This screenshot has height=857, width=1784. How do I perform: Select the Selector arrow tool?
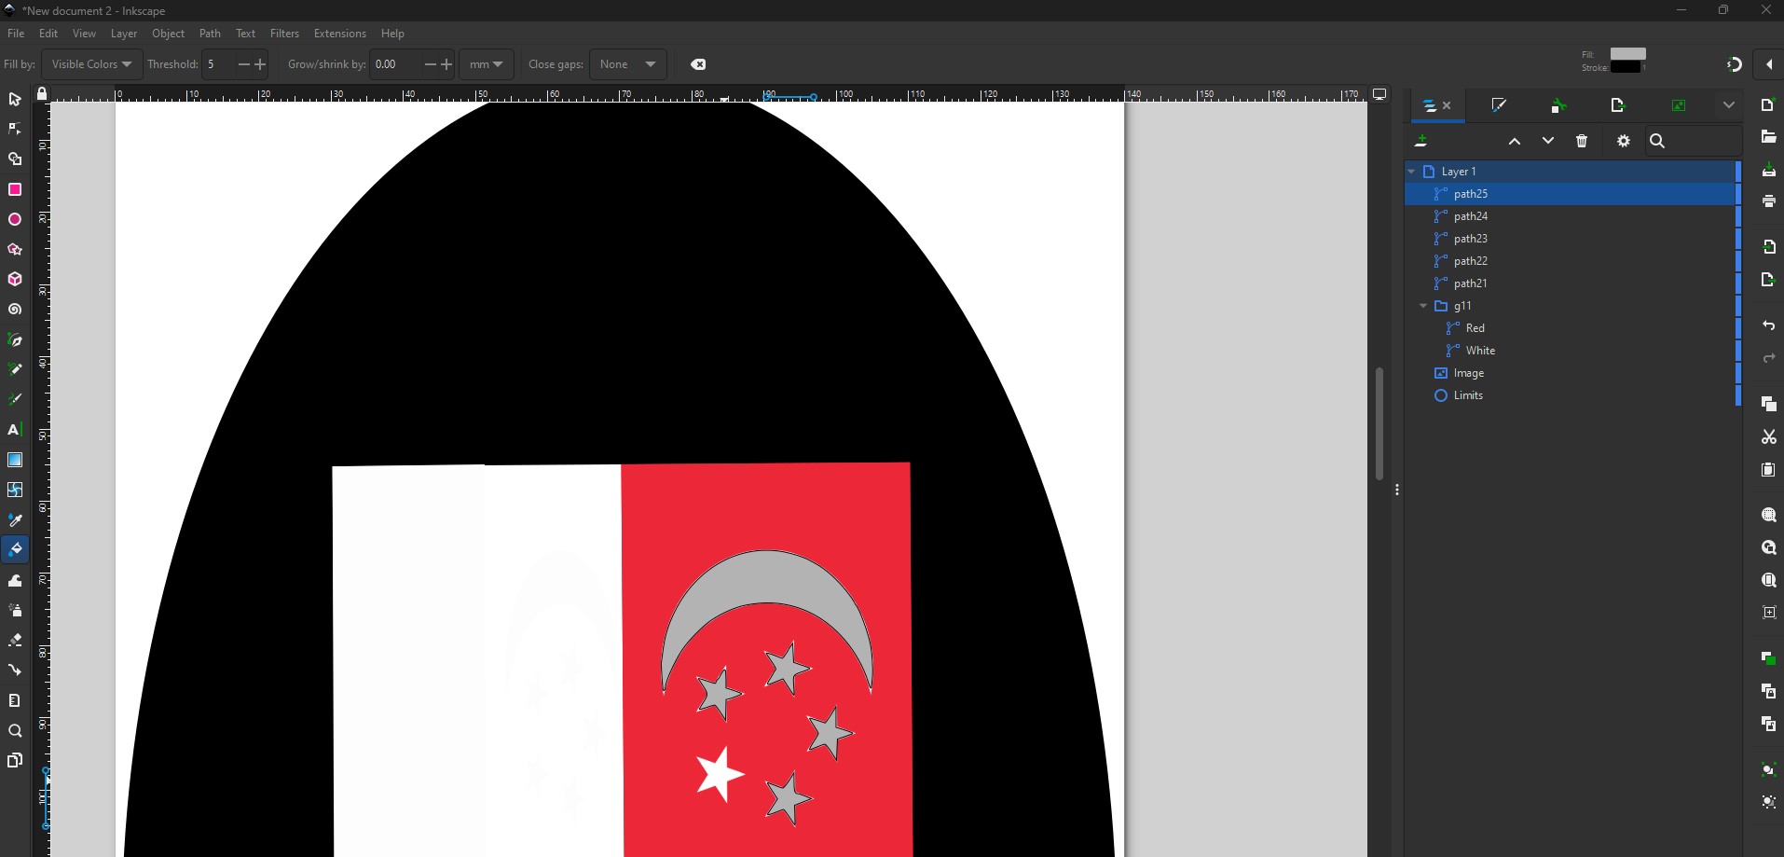[15, 100]
